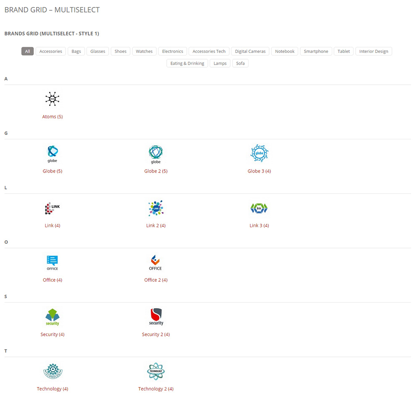This screenshot has height=406, width=420.
Task: Select the Globe brand logo
Action: 52,154
